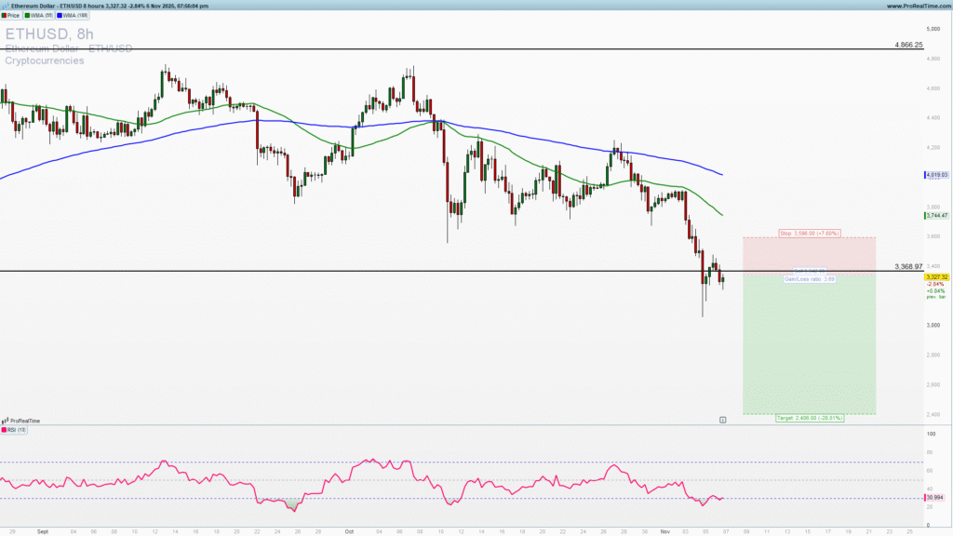The width and height of the screenshot is (953, 536).
Task: Click the ProRealTime chart icon in the title bar
Action: pyautogui.click(x=6, y=5)
